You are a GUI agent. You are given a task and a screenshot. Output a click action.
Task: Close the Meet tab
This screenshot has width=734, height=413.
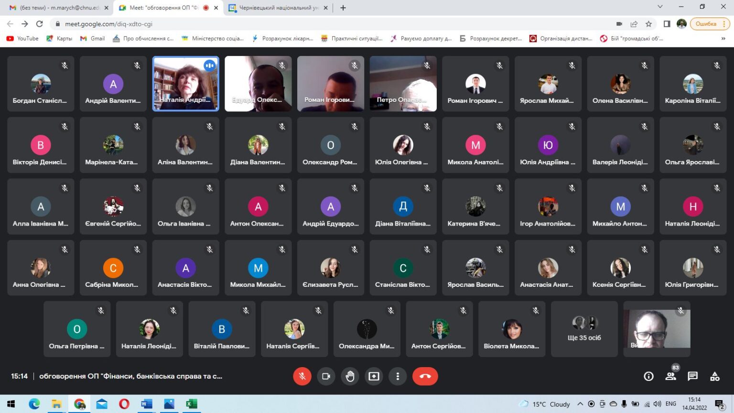coord(216,8)
